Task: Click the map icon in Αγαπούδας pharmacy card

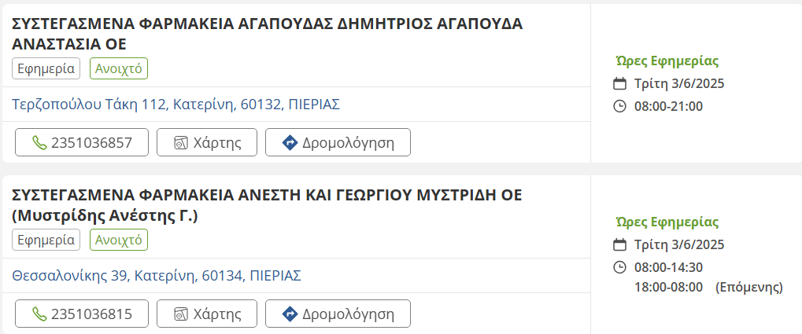Action: tap(181, 143)
